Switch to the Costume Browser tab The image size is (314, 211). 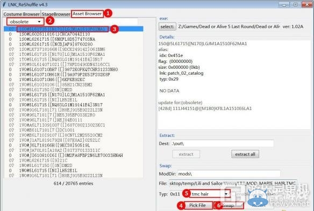(22, 14)
